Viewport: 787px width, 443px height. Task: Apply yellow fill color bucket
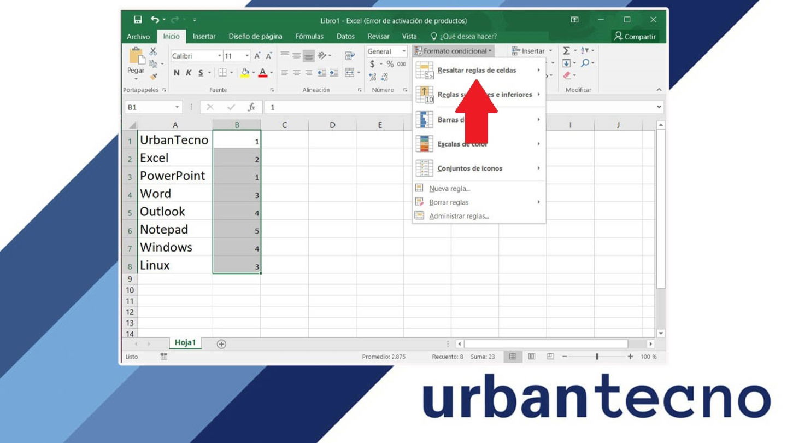click(x=245, y=73)
